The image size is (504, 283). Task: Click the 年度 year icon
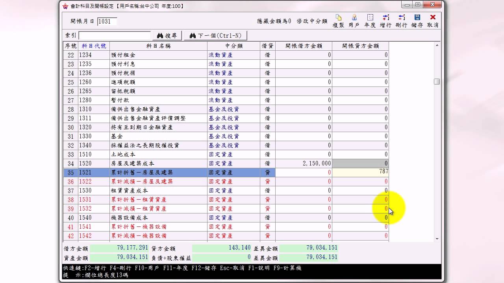click(370, 21)
